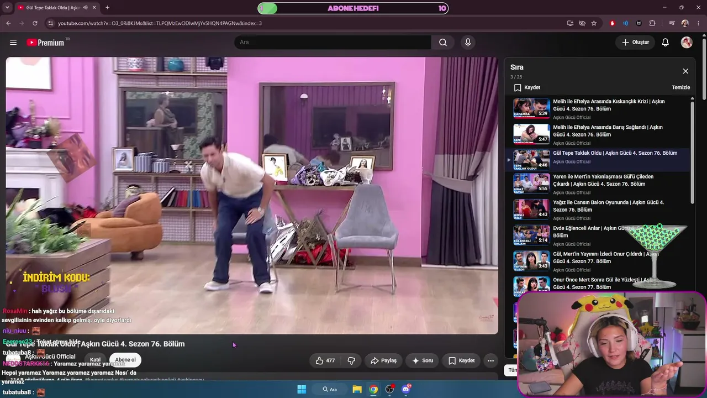The image size is (707, 398).
Task: Open Melih ile Eftelya Barış Sağlandı video
Action: [608, 131]
